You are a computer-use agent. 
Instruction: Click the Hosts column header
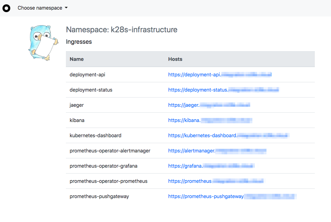click(175, 59)
